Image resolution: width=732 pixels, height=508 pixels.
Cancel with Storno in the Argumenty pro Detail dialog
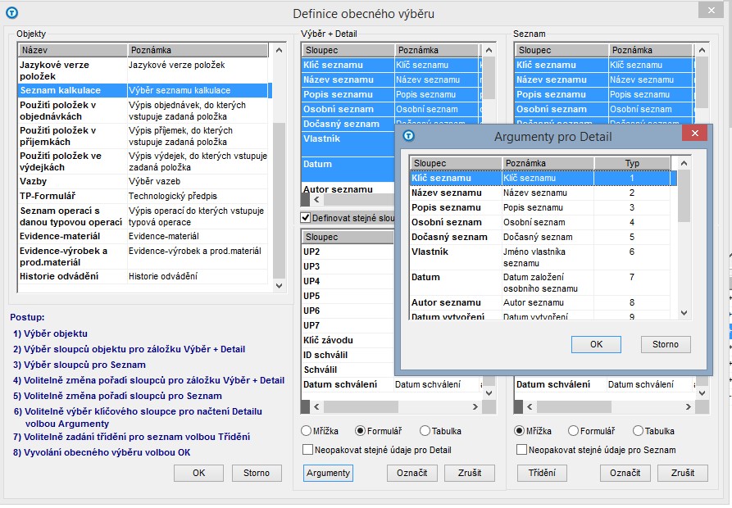pos(666,344)
